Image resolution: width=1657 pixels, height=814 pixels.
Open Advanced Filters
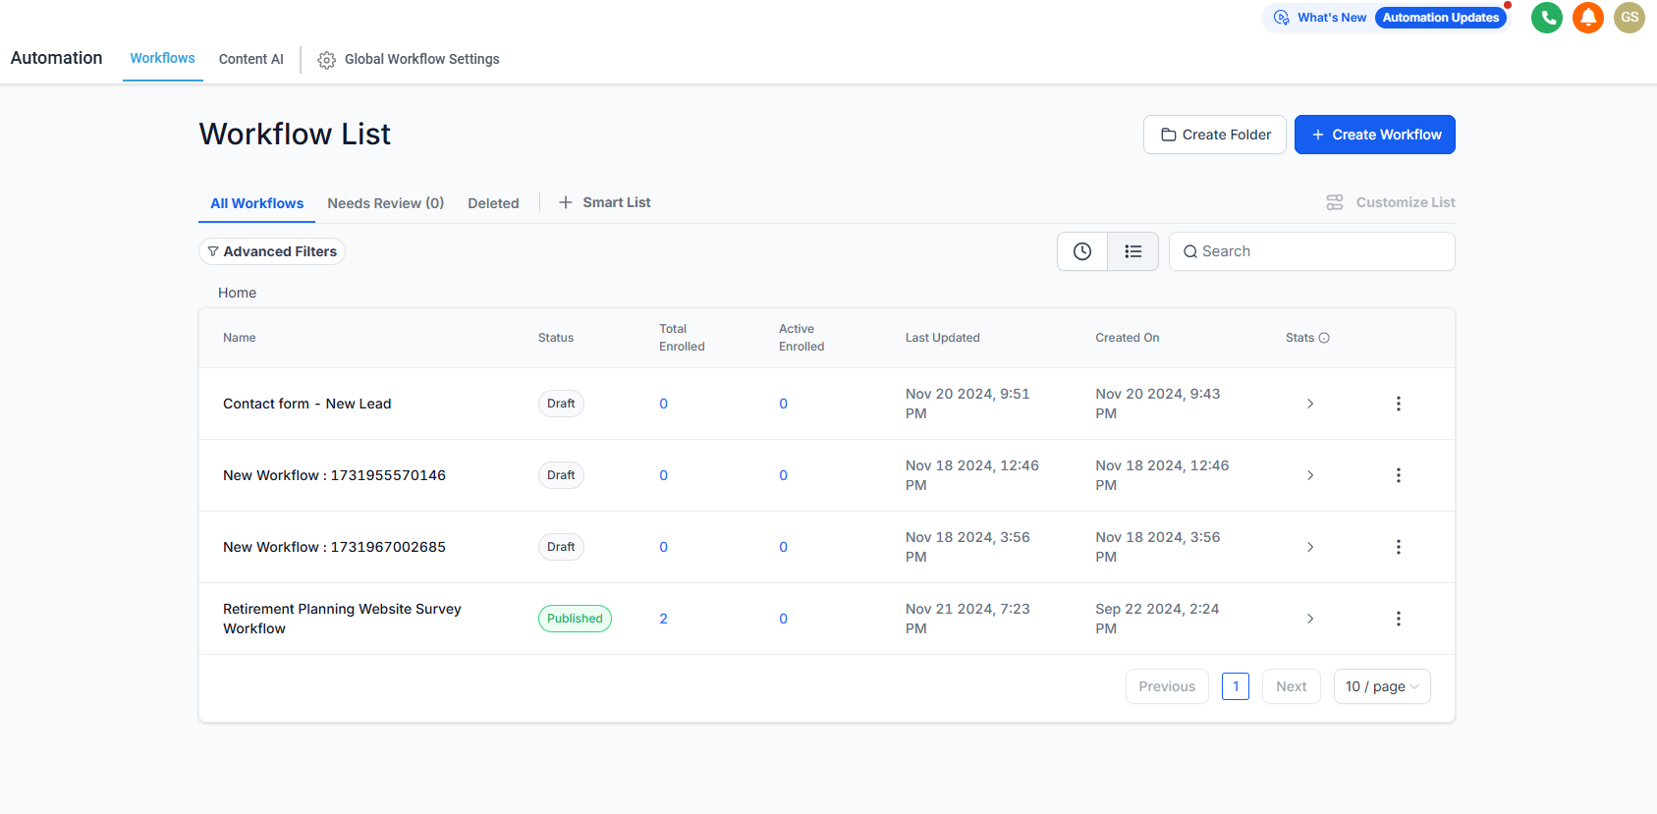click(x=272, y=251)
